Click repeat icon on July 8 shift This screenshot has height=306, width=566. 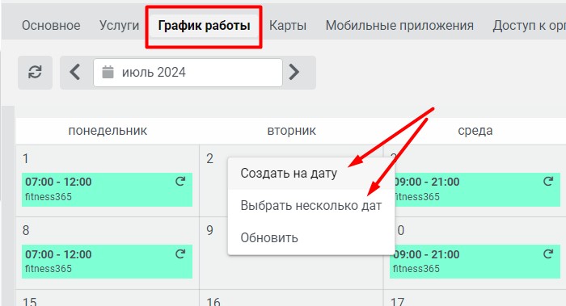click(180, 254)
